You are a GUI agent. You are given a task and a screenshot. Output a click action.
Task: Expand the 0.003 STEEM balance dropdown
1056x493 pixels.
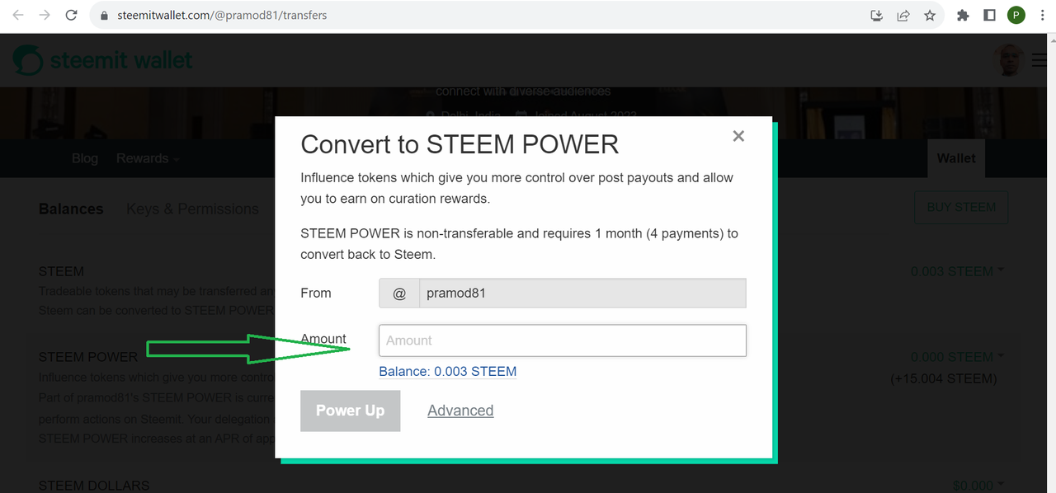(x=957, y=271)
